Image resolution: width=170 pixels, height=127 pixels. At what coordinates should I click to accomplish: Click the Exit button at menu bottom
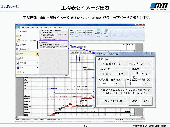tap(66, 76)
